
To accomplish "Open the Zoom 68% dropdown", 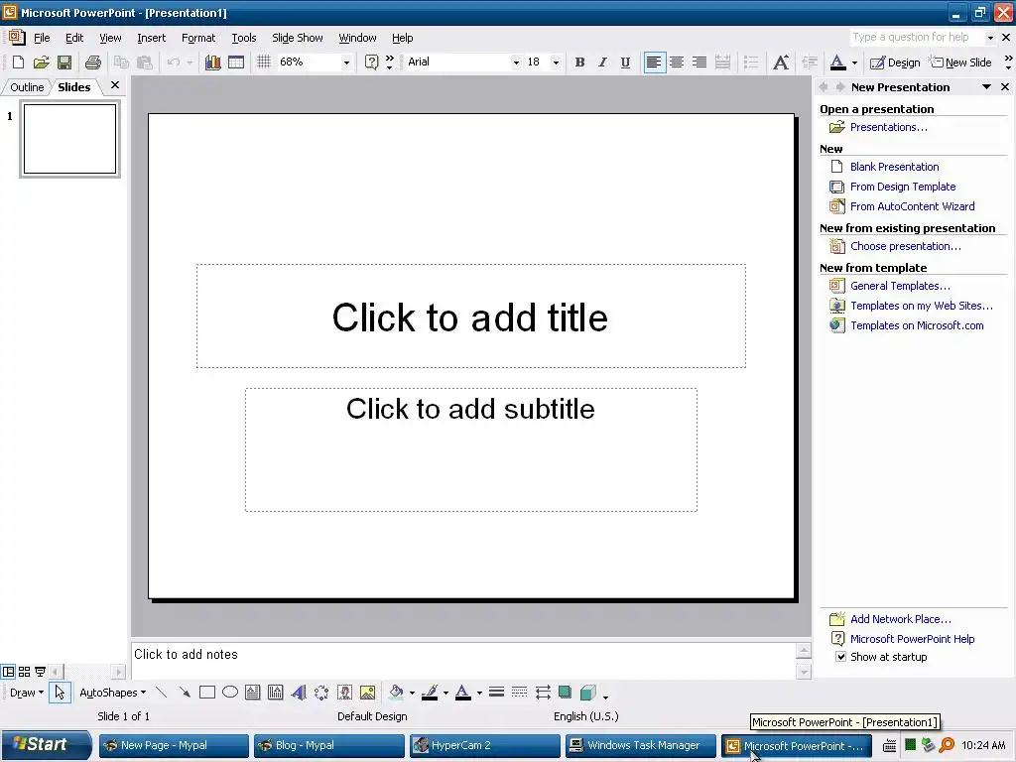I will click(x=346, y=63).
